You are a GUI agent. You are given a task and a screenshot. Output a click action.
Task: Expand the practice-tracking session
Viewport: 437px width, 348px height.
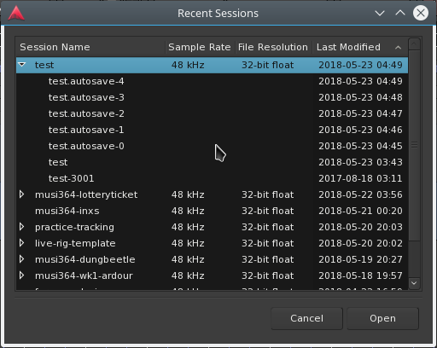coord(21,227)
